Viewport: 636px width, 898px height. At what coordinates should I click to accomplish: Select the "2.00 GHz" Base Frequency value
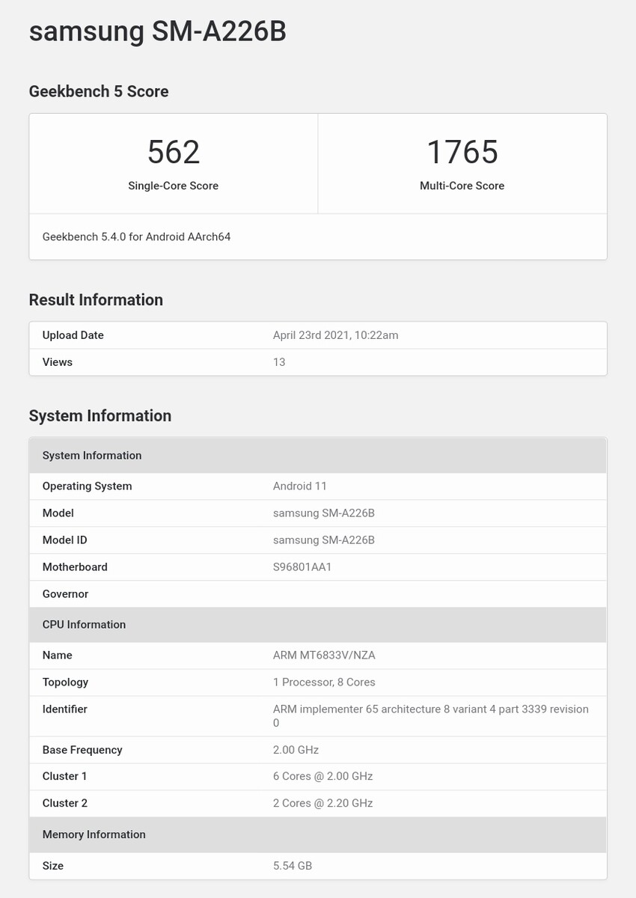point(296,750)
